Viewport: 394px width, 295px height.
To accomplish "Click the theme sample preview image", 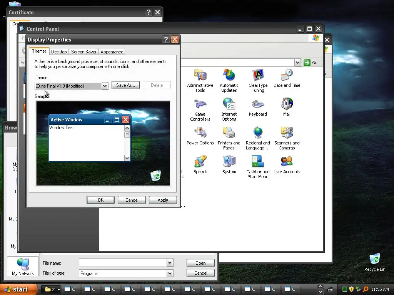I will pos(103,143).
